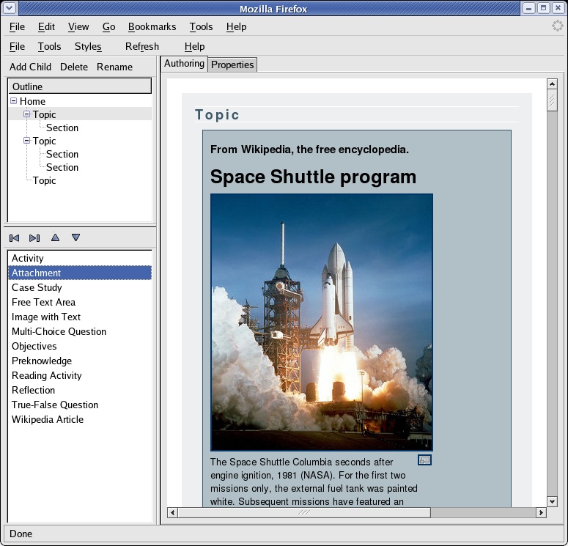Open the application Tools menu in second row

(x=49, y=47)
